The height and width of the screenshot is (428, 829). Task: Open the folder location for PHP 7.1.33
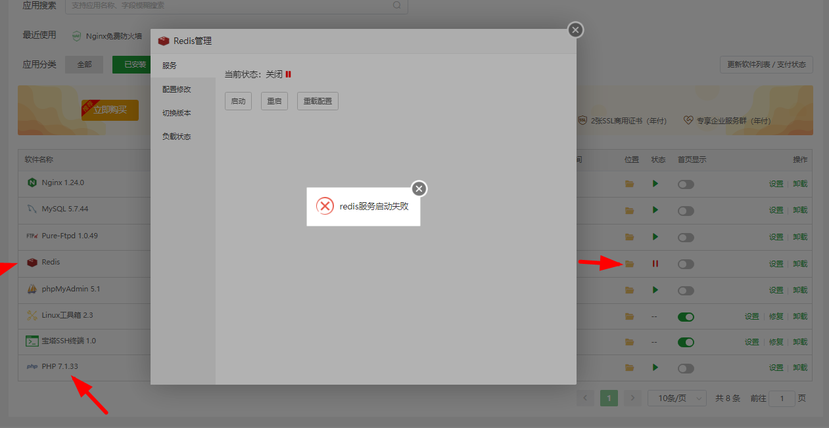pyautogui.click(x=630, y=368)
